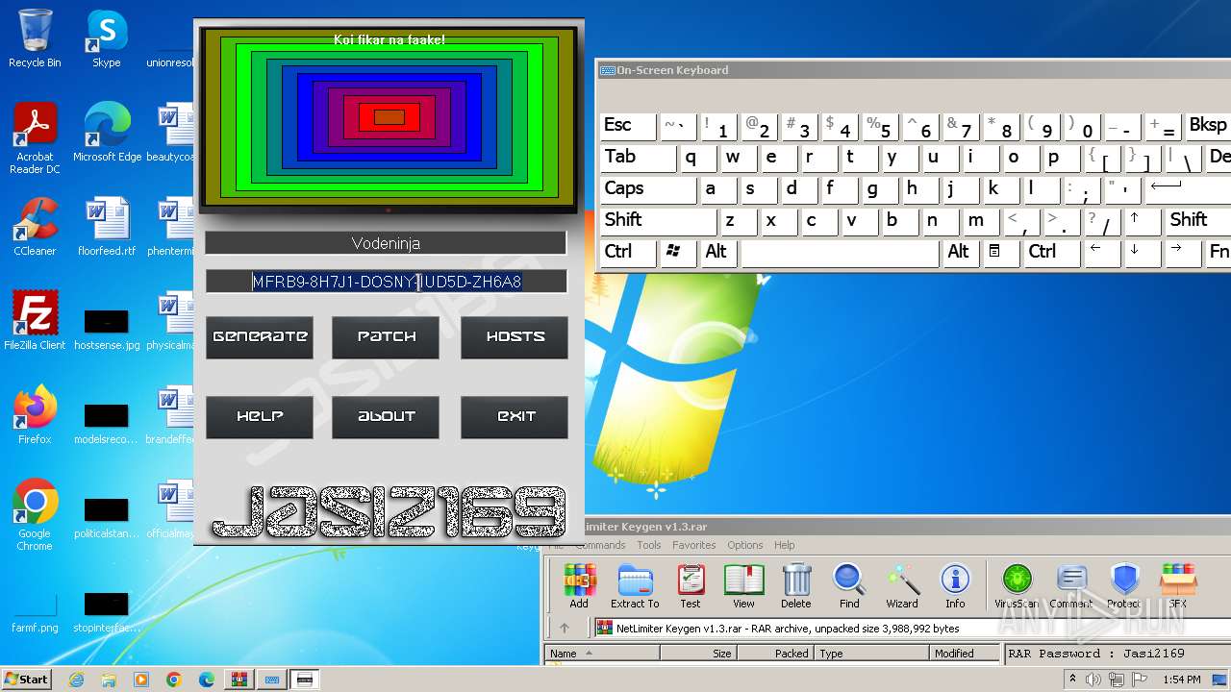The height and width of the screenshot is (692, 1231).
Task: Select Recycle Bin desktop icon
Action: 35,38
